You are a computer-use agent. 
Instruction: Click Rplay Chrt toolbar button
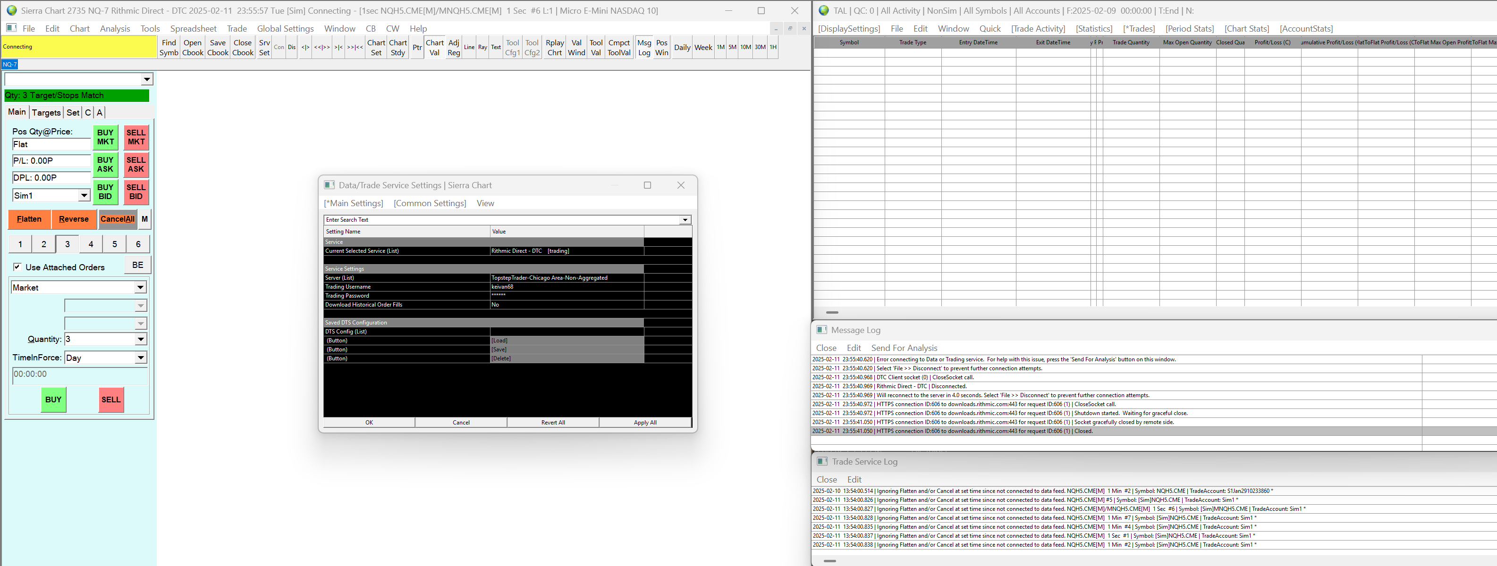(554, 48)
